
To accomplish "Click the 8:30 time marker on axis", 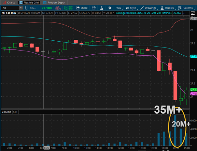I will tap(46, 147).
